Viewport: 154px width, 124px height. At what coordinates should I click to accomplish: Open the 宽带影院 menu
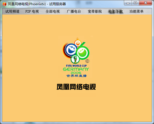[95, 12]
